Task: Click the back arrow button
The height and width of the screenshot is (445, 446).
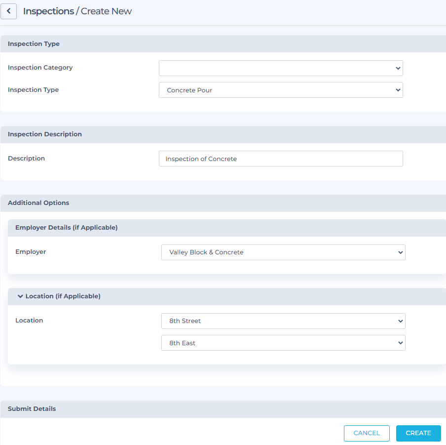Action: [x=8, y=11]
